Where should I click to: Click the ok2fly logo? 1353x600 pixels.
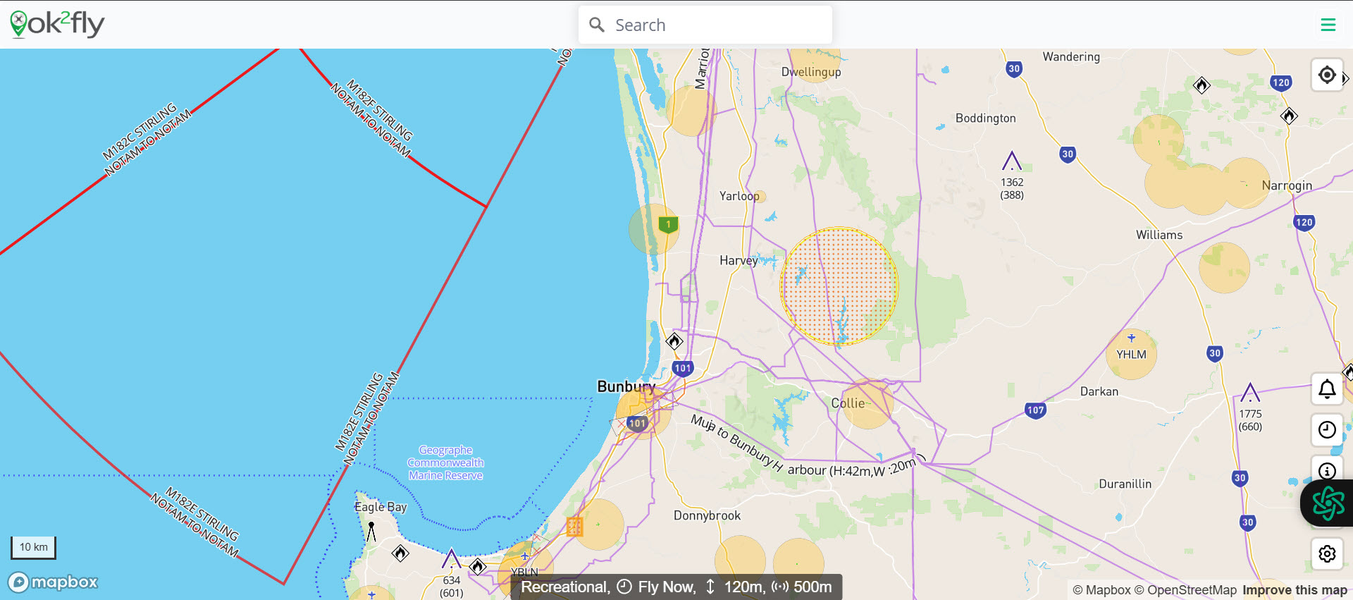pos(57,24)
